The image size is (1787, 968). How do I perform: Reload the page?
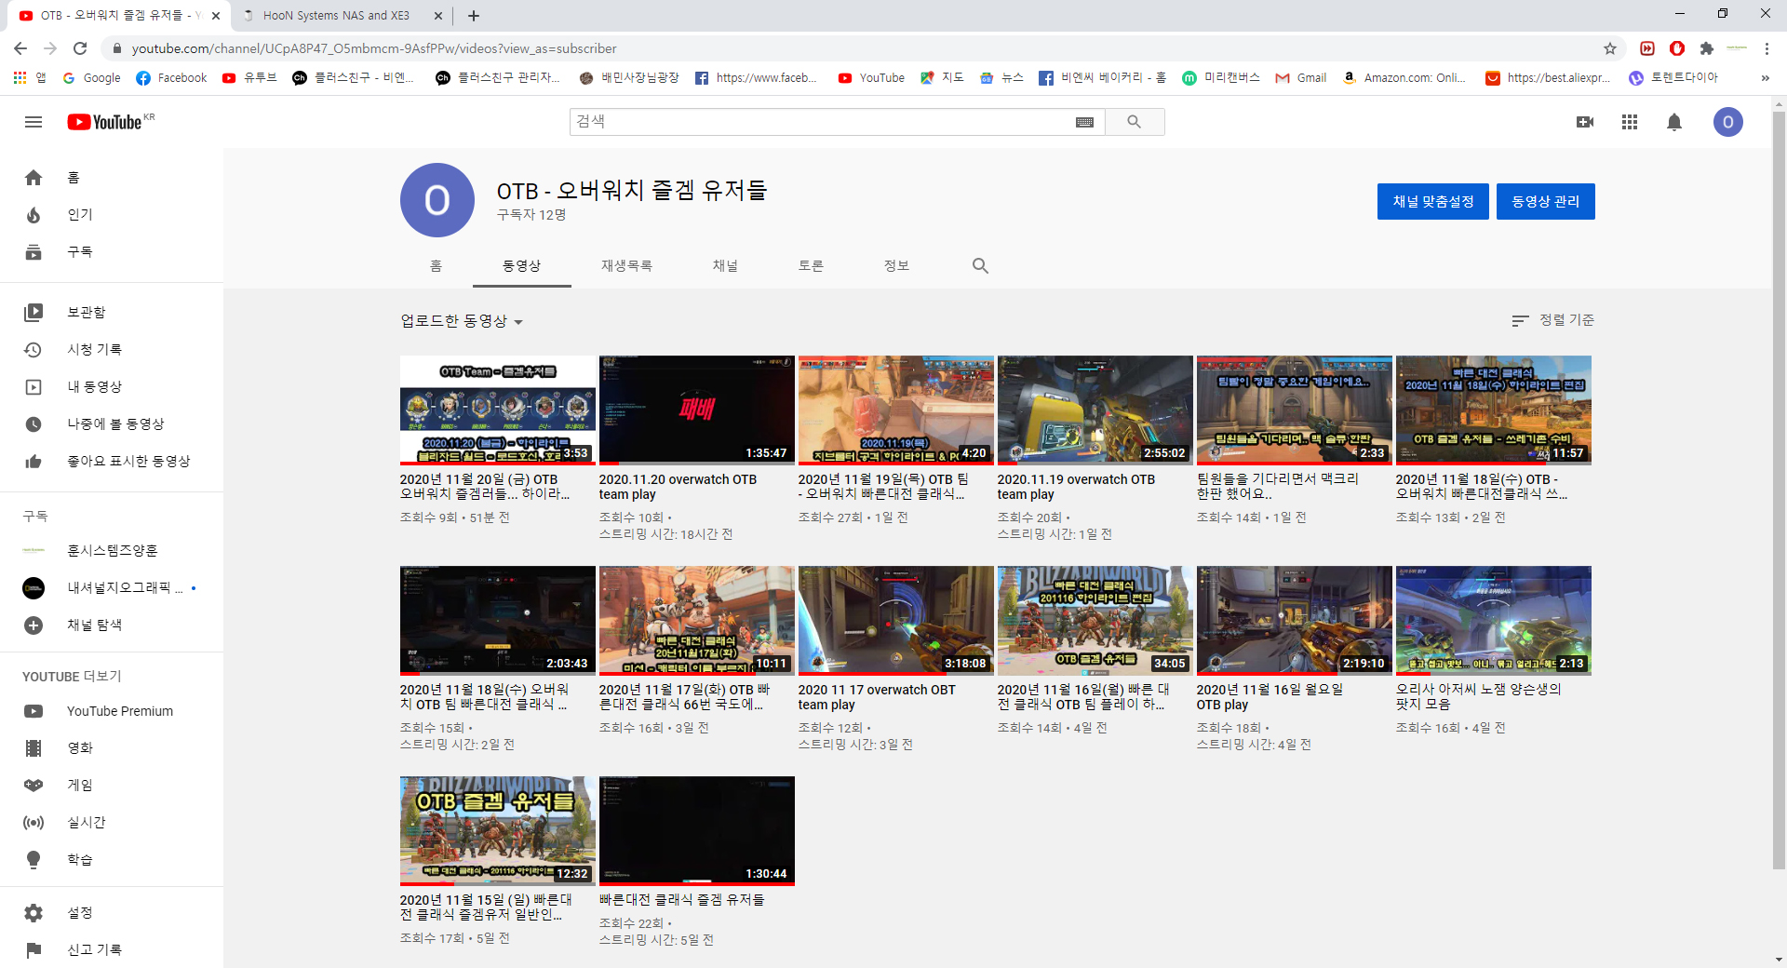80,48
